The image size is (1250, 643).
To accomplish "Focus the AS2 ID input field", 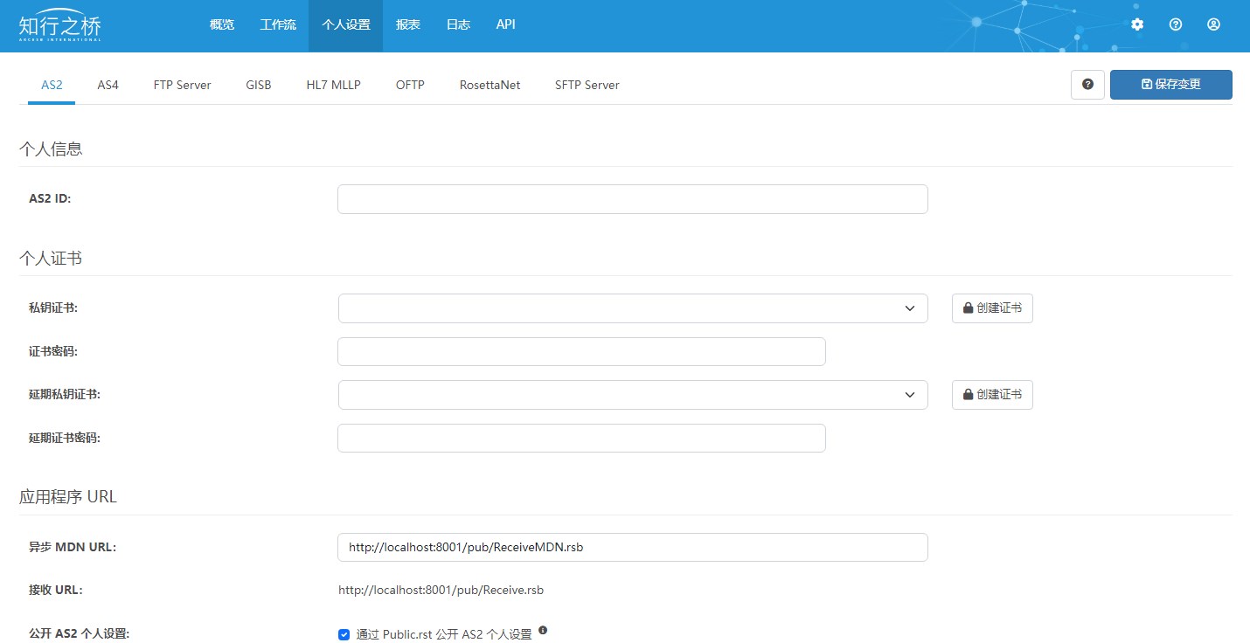I will pos(632,199).
